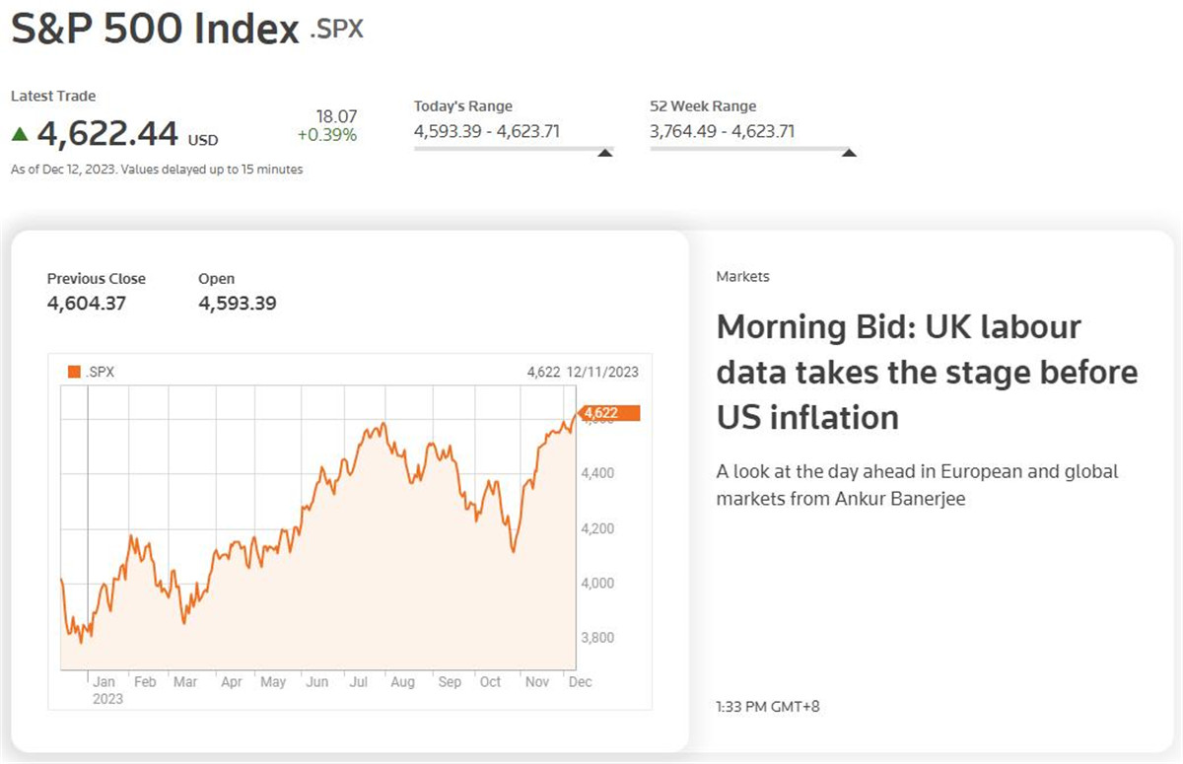Select the Markets category label

click(742, 277)
